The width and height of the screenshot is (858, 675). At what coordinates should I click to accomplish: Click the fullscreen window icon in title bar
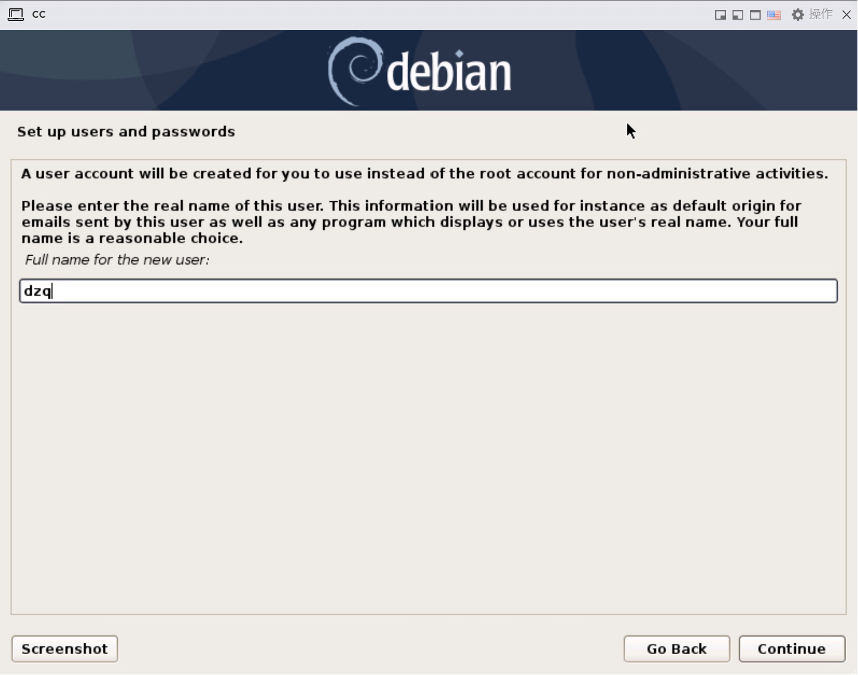click(x=755, y=15)
